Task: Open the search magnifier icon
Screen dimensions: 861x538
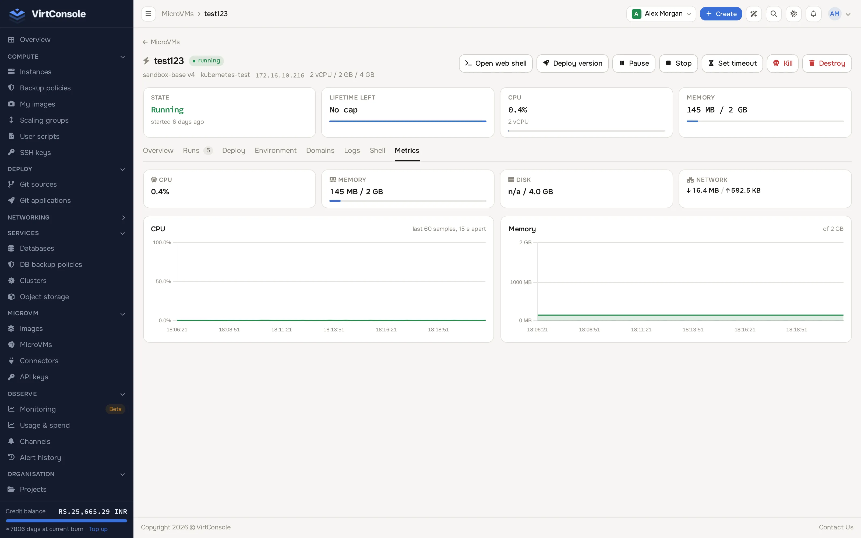Action: 774,14
